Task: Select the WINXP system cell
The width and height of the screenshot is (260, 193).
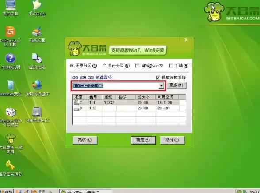Action: [x=109, y=103]
